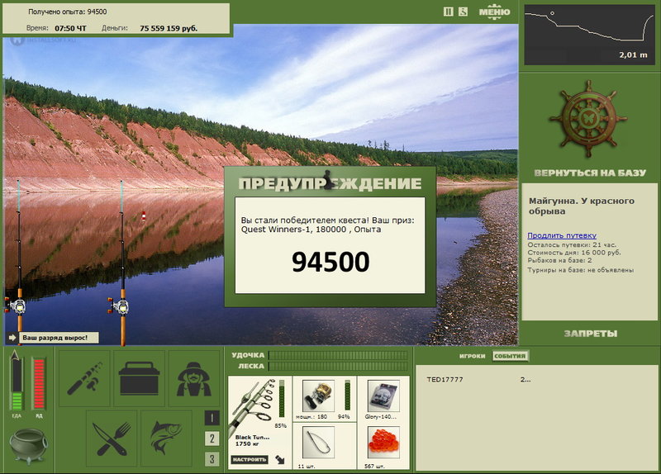Open the fisherman profile icon

pos(194,378)
